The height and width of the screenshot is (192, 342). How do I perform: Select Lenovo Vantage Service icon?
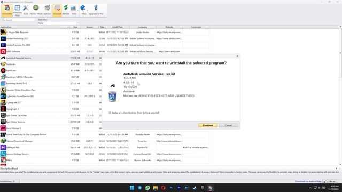pos(3,154)
